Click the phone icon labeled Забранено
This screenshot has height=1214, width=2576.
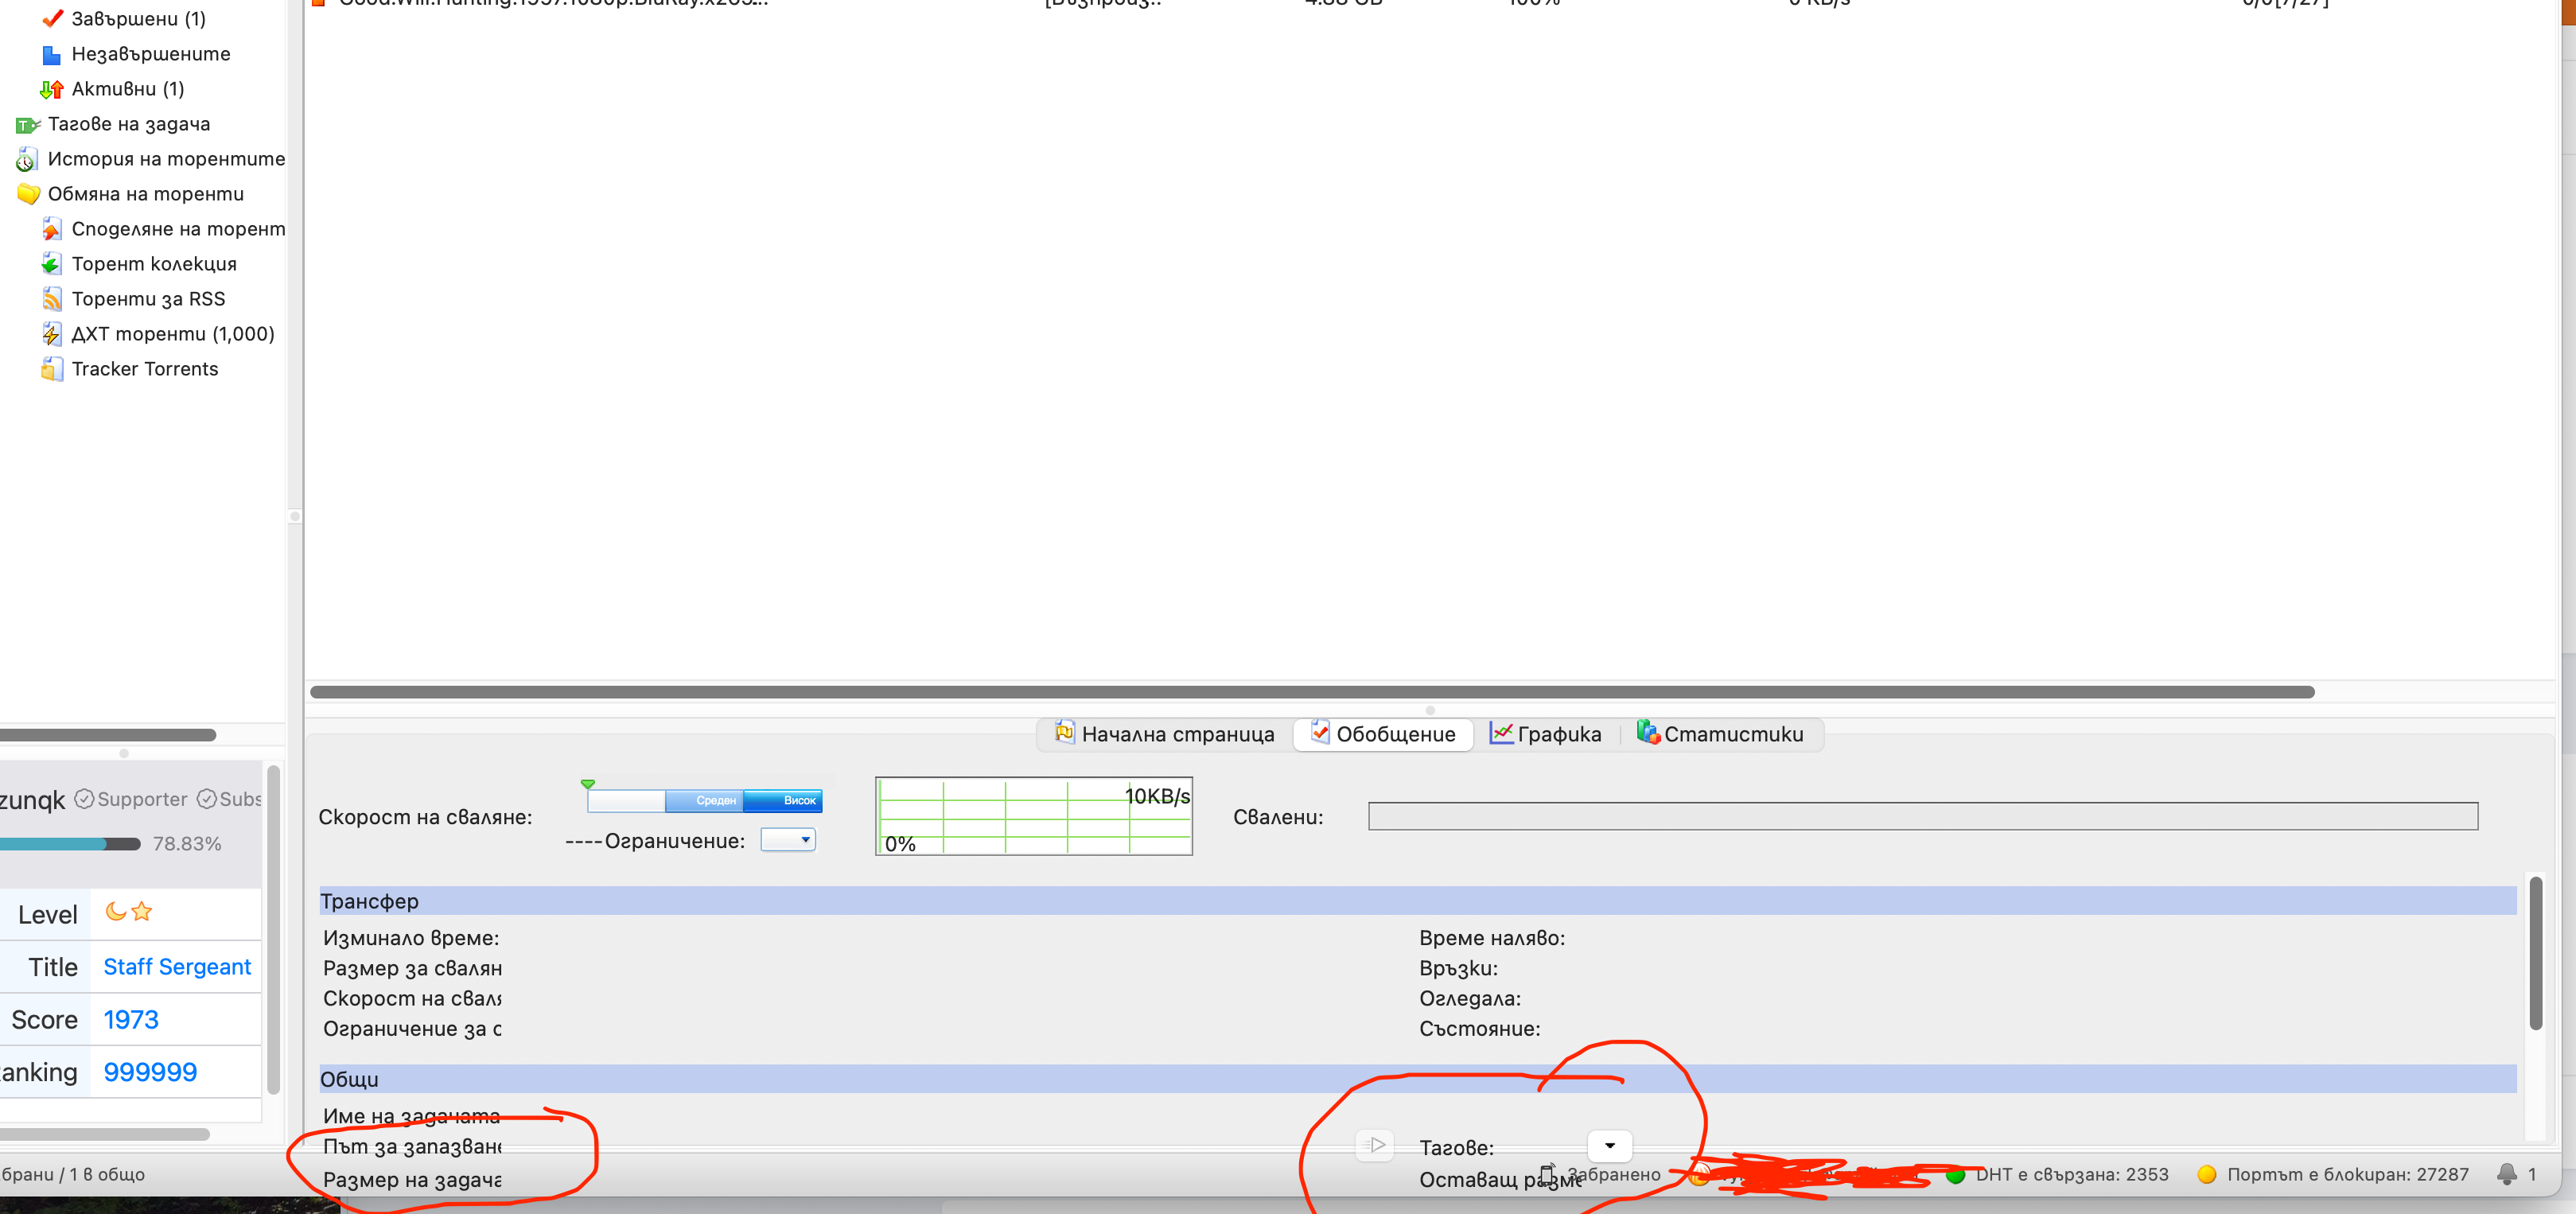(1547, 1174)
